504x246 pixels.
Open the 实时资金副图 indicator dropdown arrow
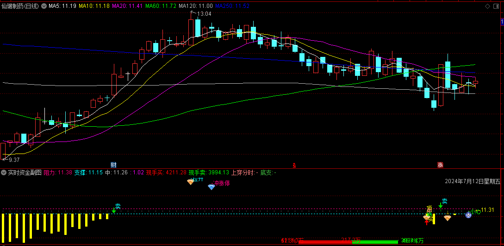4,172
